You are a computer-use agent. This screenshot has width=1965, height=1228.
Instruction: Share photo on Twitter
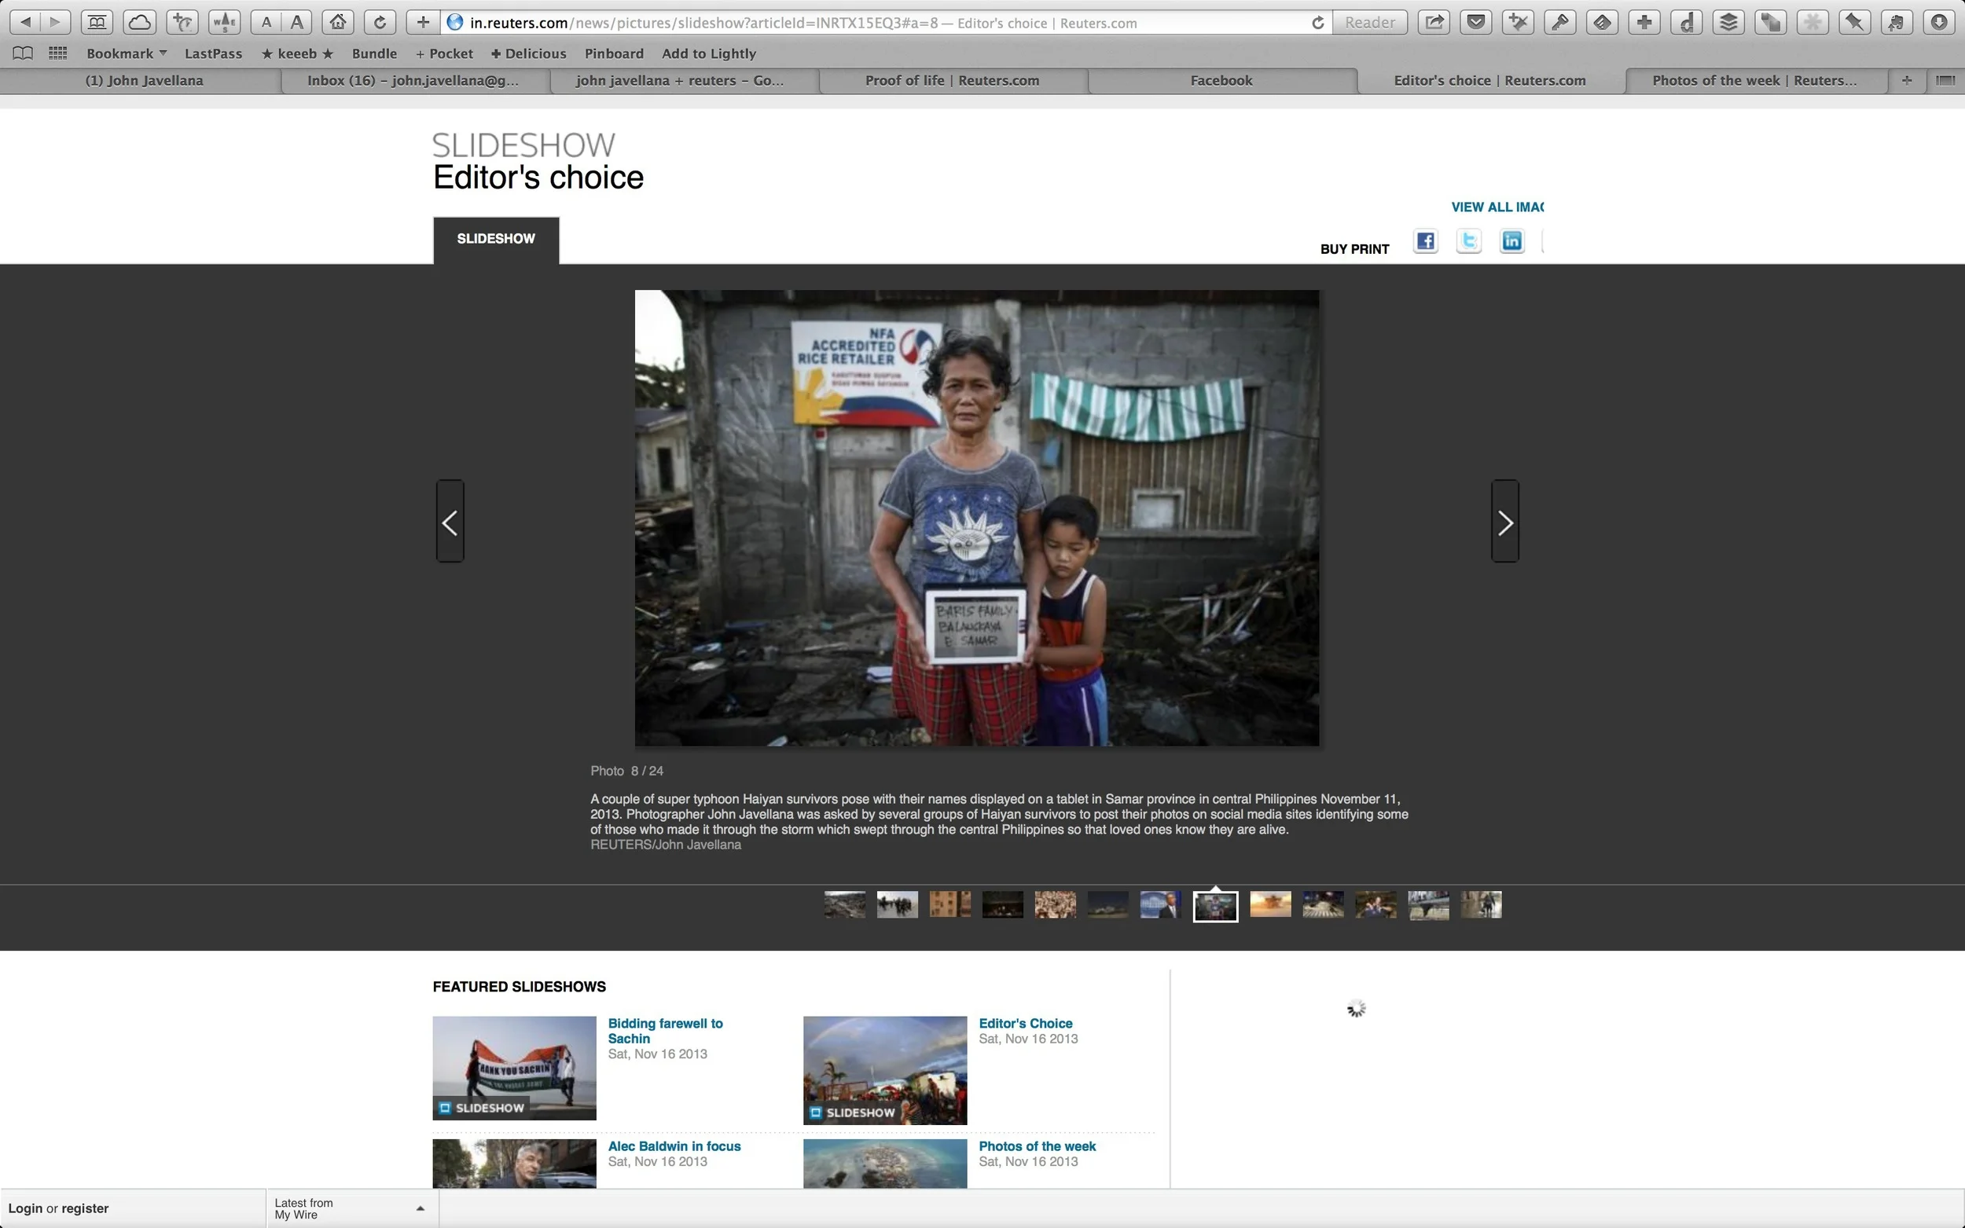pos(1469,240)
